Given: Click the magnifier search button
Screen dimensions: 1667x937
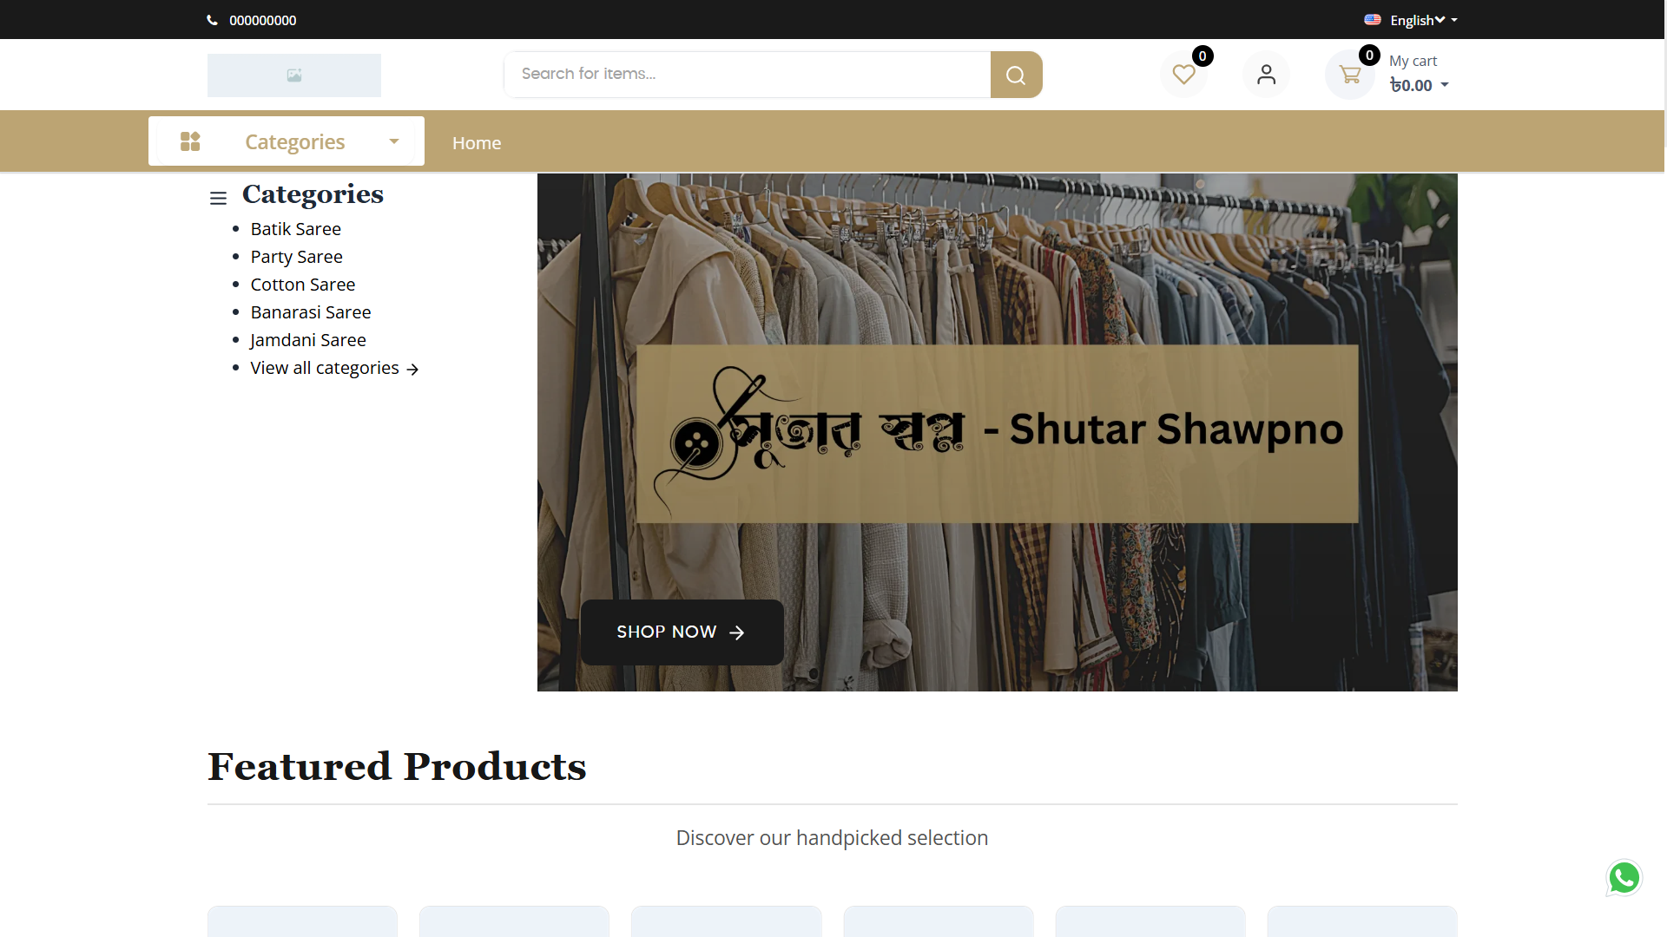Looking at the screenshot, I should pyautogui.click(x=1016, y=75).
